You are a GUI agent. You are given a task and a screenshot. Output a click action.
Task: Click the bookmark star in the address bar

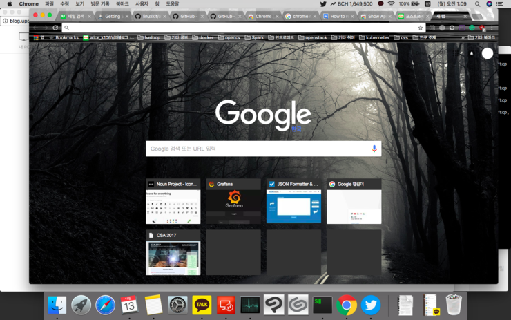coord(421,28)
